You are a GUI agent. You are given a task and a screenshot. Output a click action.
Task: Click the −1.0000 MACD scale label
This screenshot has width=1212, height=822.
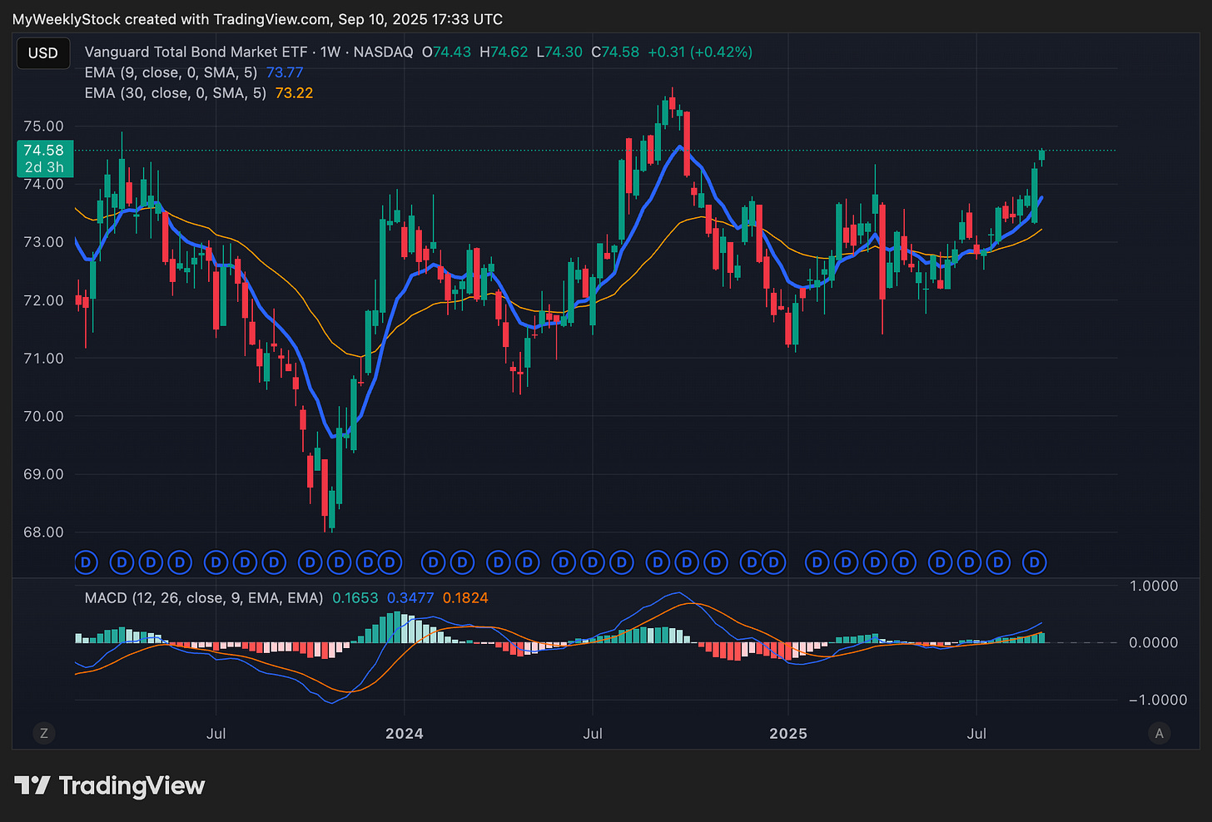[1158, 700]
